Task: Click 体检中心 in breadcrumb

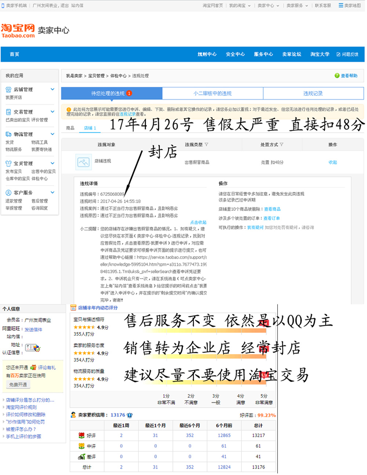Action: click(x=118, y=76)
